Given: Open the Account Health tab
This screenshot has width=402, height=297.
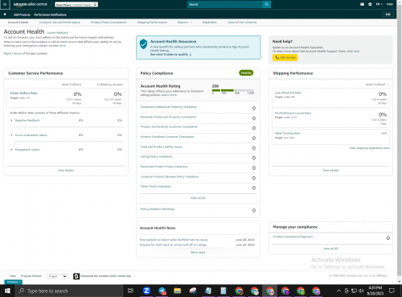Looking at the screenshot, I should 18,23.
